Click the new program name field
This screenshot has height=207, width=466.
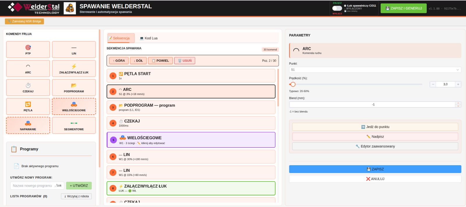33,186
